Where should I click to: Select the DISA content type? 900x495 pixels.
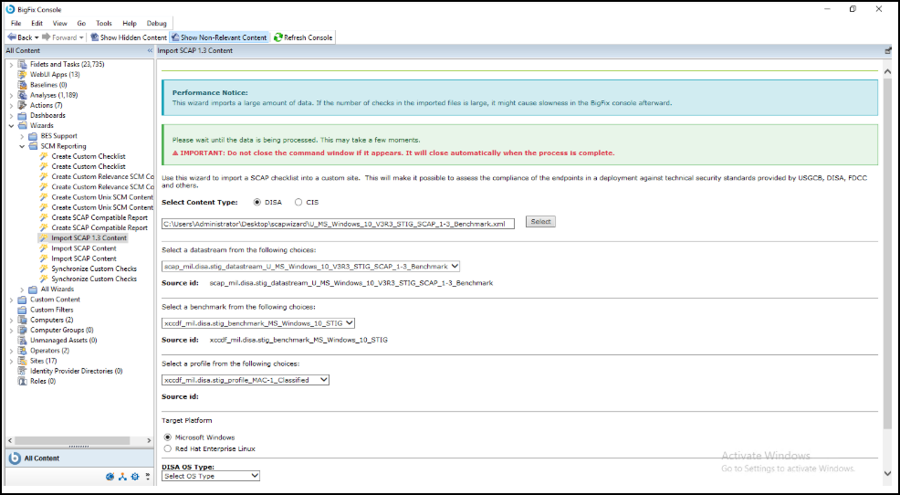coord(257,202)
